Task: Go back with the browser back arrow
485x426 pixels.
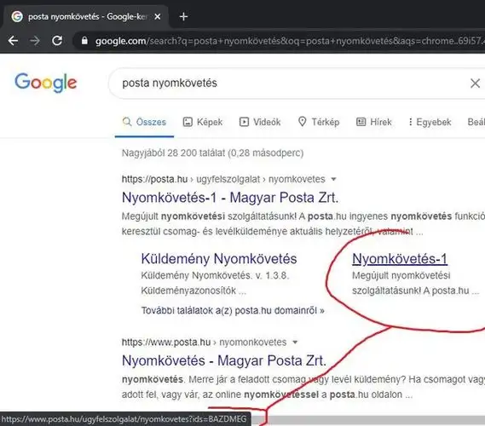Action: click(x=13, y=41)
